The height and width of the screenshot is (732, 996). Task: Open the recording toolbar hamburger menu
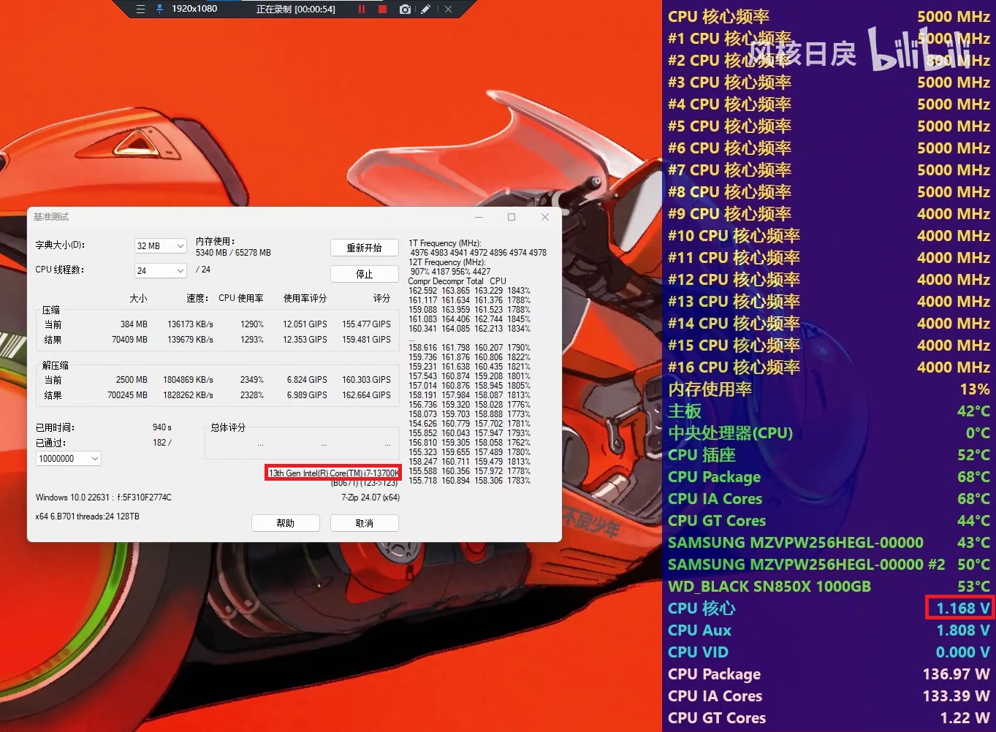(140, 9)
